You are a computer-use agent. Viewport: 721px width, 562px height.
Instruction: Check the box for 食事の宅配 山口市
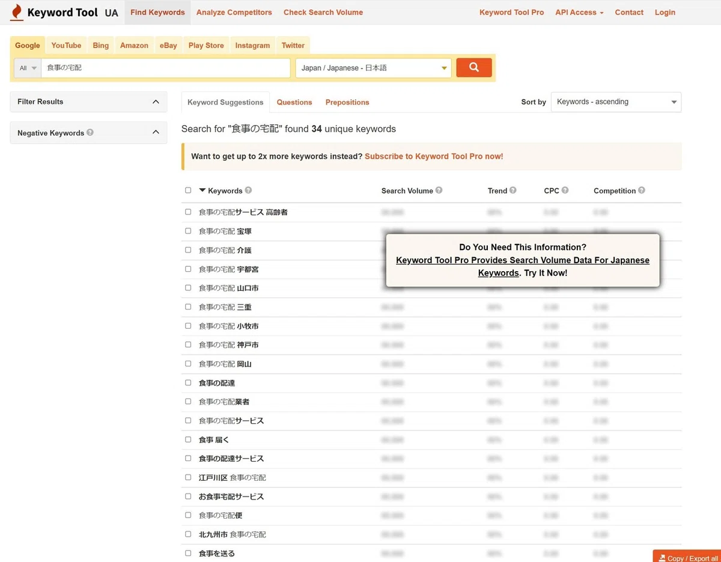tap(188, 287)
